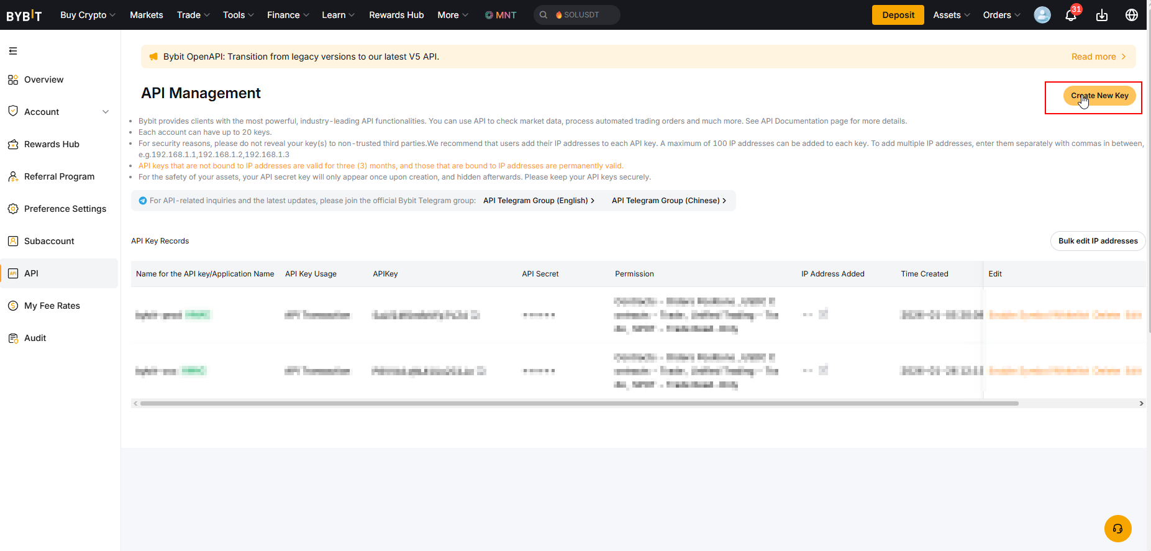Click the Bybit logo

pos(24,16)
